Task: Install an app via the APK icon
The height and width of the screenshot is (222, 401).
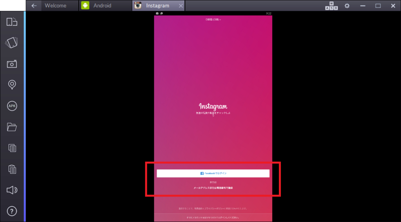Action: (x=12, y=106)
